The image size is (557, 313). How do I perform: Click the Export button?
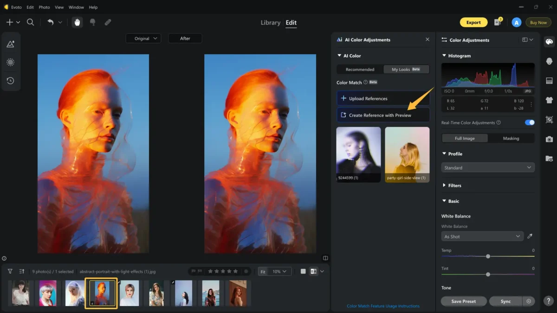pos(473,22)
